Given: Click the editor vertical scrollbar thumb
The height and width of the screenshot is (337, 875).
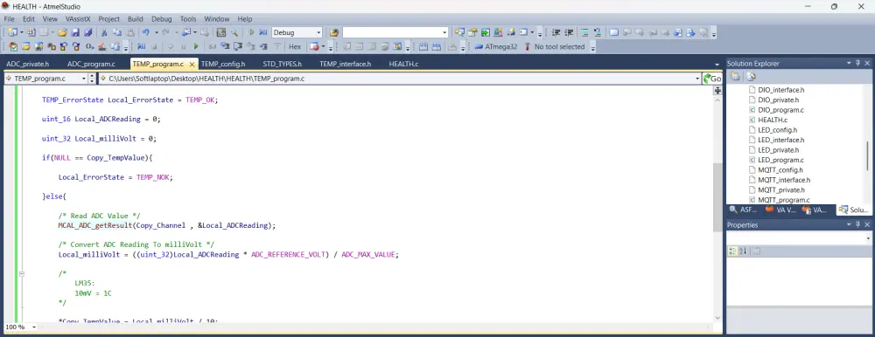Looking at the screenshot, I should point(717,197).
